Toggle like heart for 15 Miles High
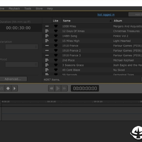This screenshot has height=142, width=142. click(x=56, y=41)
